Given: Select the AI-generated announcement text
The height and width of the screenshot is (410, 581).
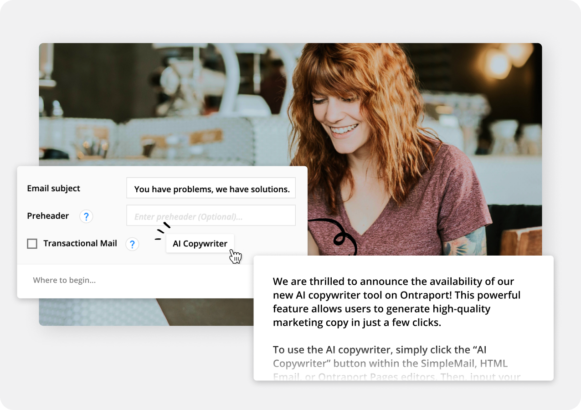Looking at the screenshot, I should coord(396,302).
